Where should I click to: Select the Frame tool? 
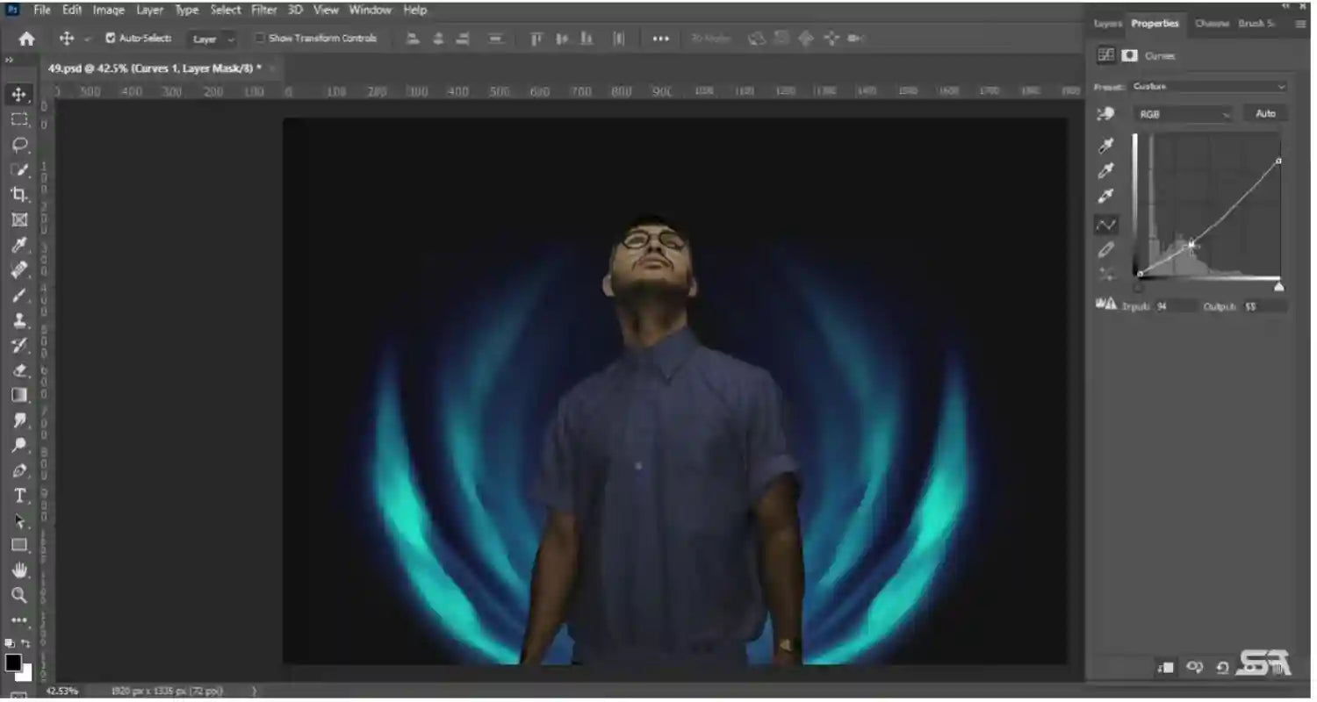pyautogui.click(x=19, y=219)
